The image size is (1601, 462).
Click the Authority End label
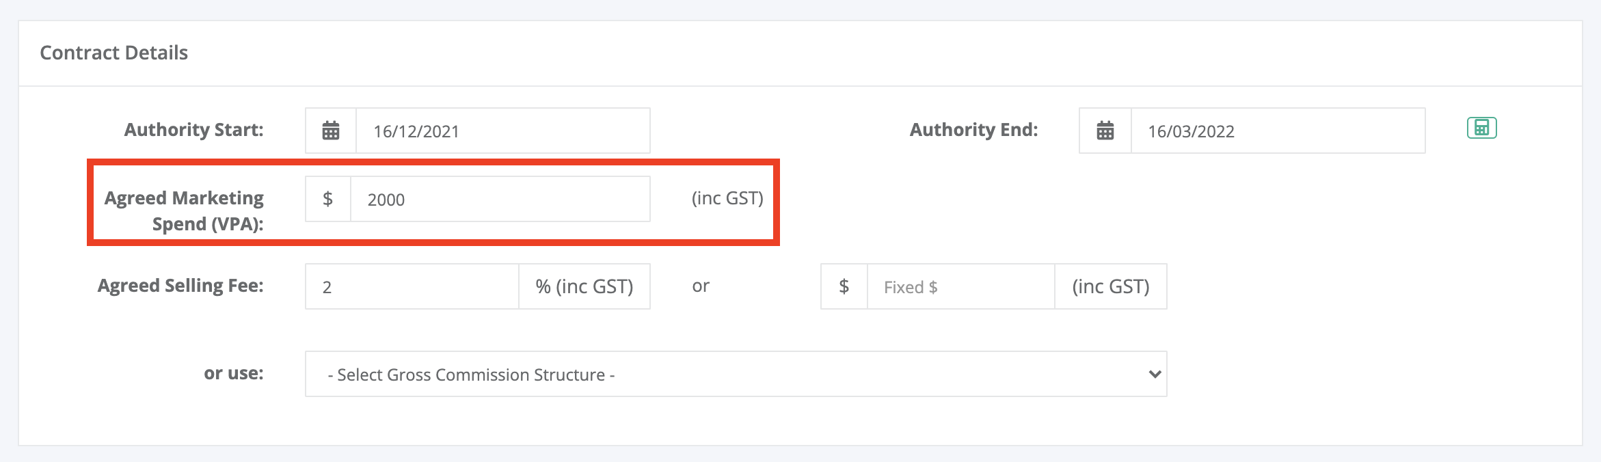(x=974, y=130)
